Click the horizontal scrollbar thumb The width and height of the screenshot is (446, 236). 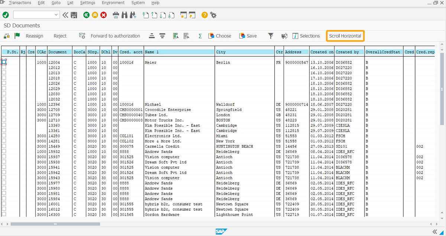click(x=55, y=224)
